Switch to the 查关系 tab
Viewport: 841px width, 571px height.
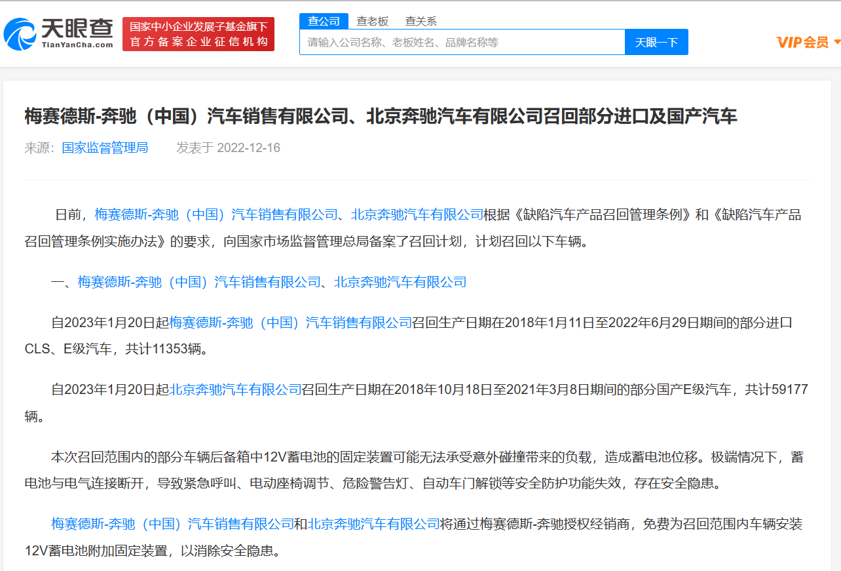pyautogui.click(x=421, y=21)
